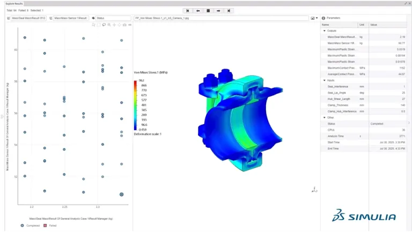The height and width of the screenshot is (232, 412).
Task: Jump to the last result with skip-forward button
Action: (x=229, y=11)
